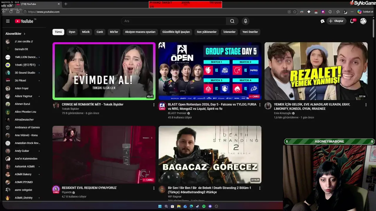Click the Ara search input field

(x=174, y=21)
